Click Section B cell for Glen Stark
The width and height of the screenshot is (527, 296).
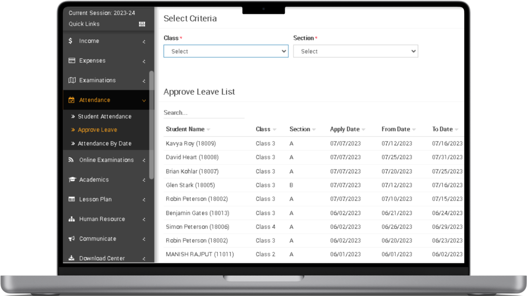pyautogui.click(x=292, y=185)
